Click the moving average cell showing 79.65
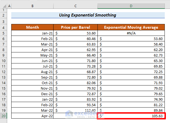The width and height of the screenshot is (170, 123). pyautogui.click(x=131, y=94)
